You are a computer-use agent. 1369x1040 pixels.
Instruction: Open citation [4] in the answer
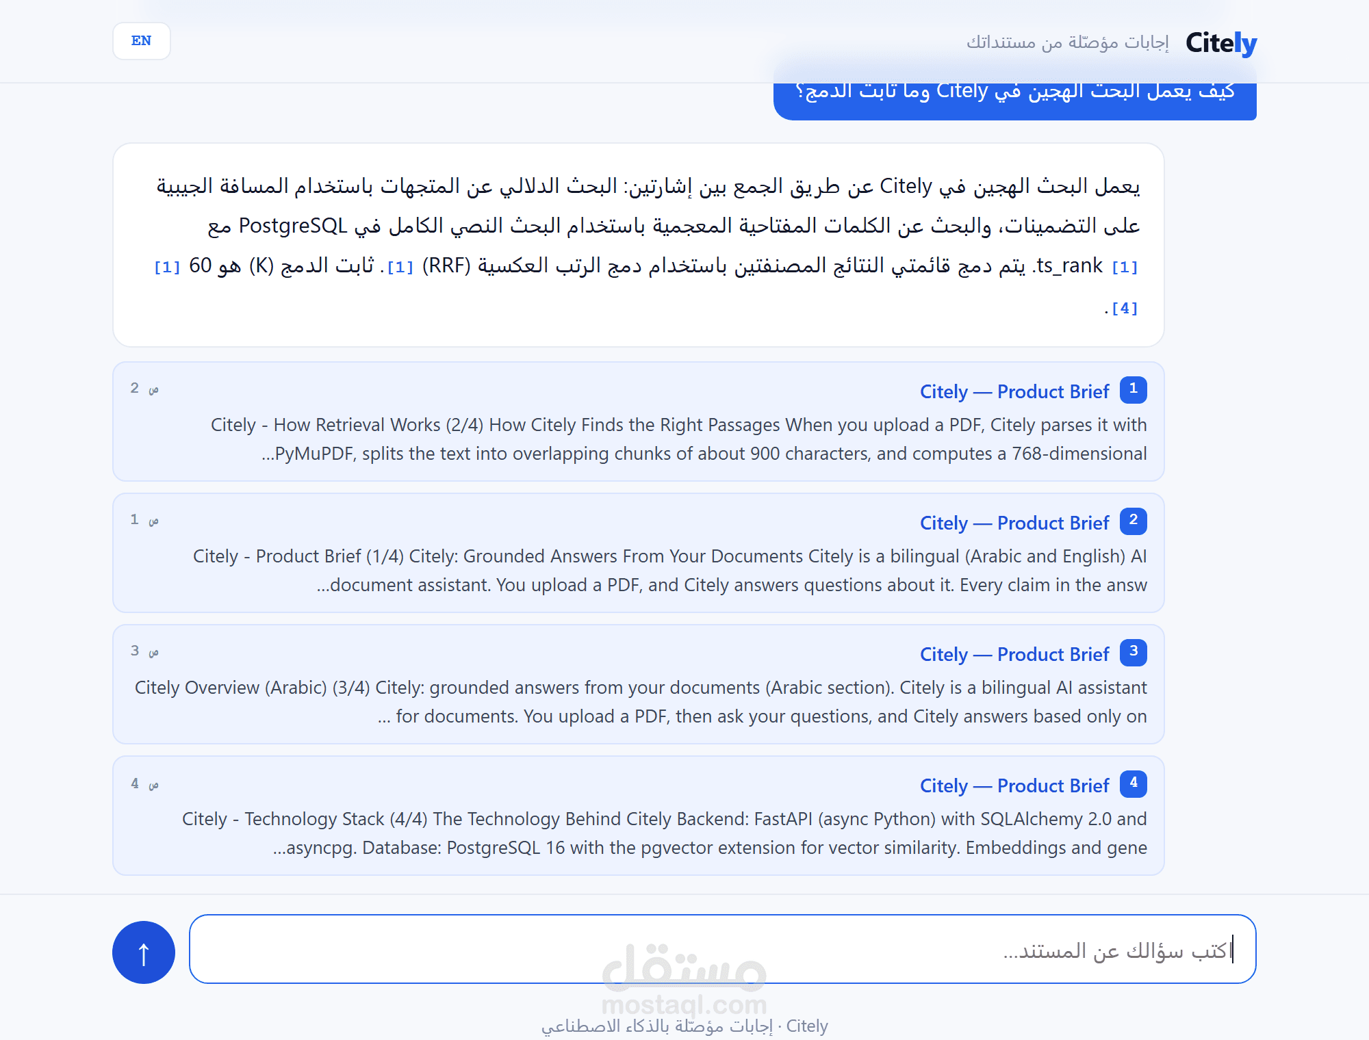click(1125, 309)
